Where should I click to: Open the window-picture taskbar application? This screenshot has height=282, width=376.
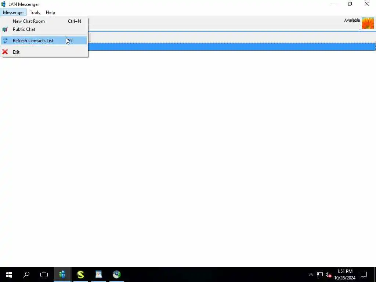pyautogui.click(x=98, y=275)
